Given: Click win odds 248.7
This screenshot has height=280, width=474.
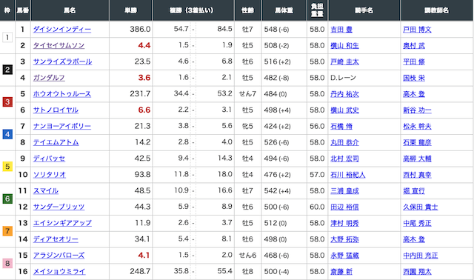Looking at the screenshot, I should point(140,272).
